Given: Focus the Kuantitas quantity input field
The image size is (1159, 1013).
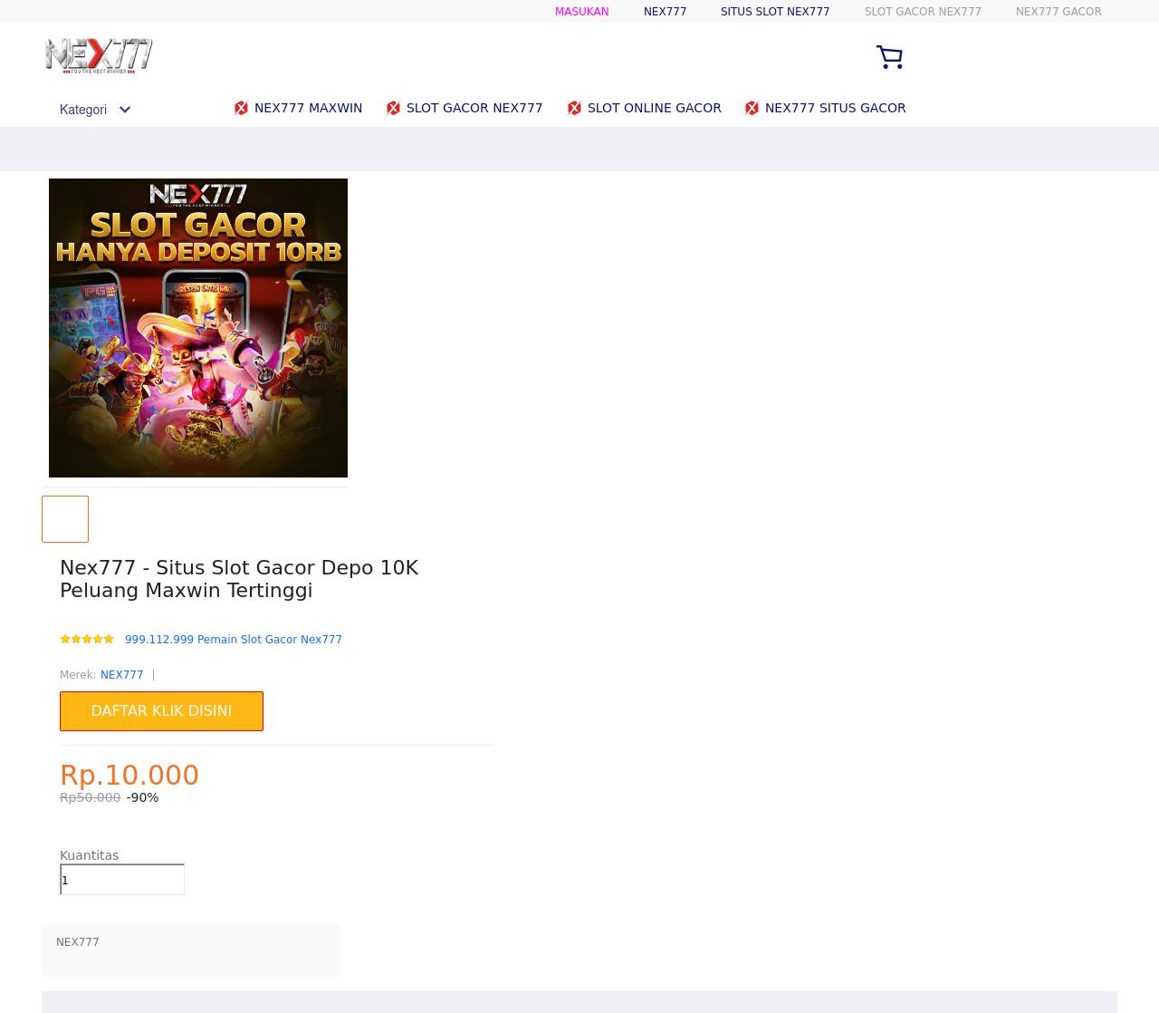Looking at the screenshot, I should tap(122, 880).
